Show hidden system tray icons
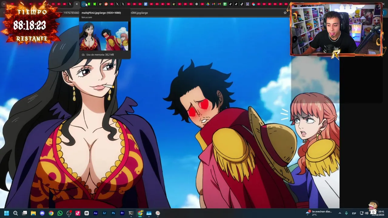The width and height of the screenshot is (388, 218). 339,213
